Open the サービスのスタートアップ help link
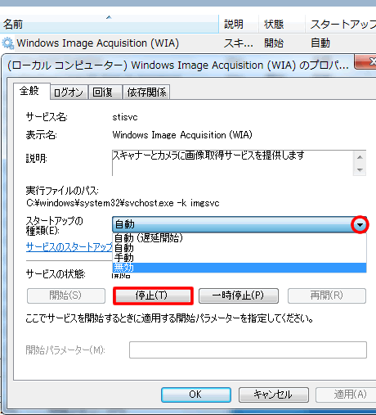Viewport: 376px width, 415px height. [x=69, y=247]
